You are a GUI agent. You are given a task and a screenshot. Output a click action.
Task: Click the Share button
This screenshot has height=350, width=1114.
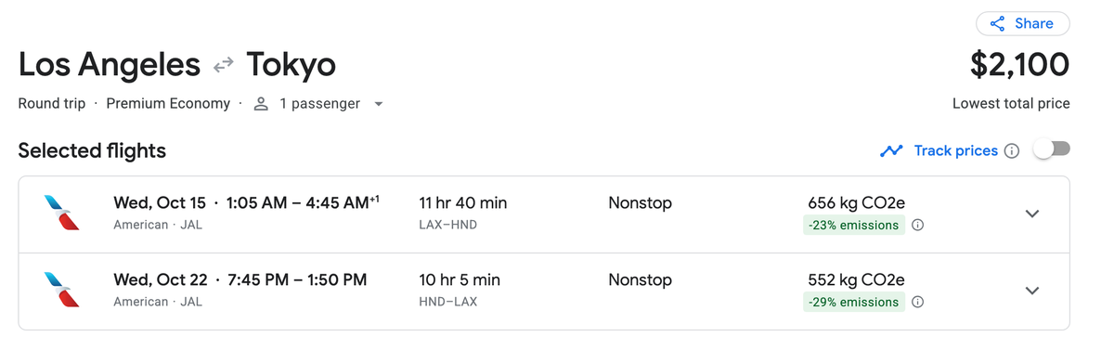pyautogui.click(x=1022, y=23)
